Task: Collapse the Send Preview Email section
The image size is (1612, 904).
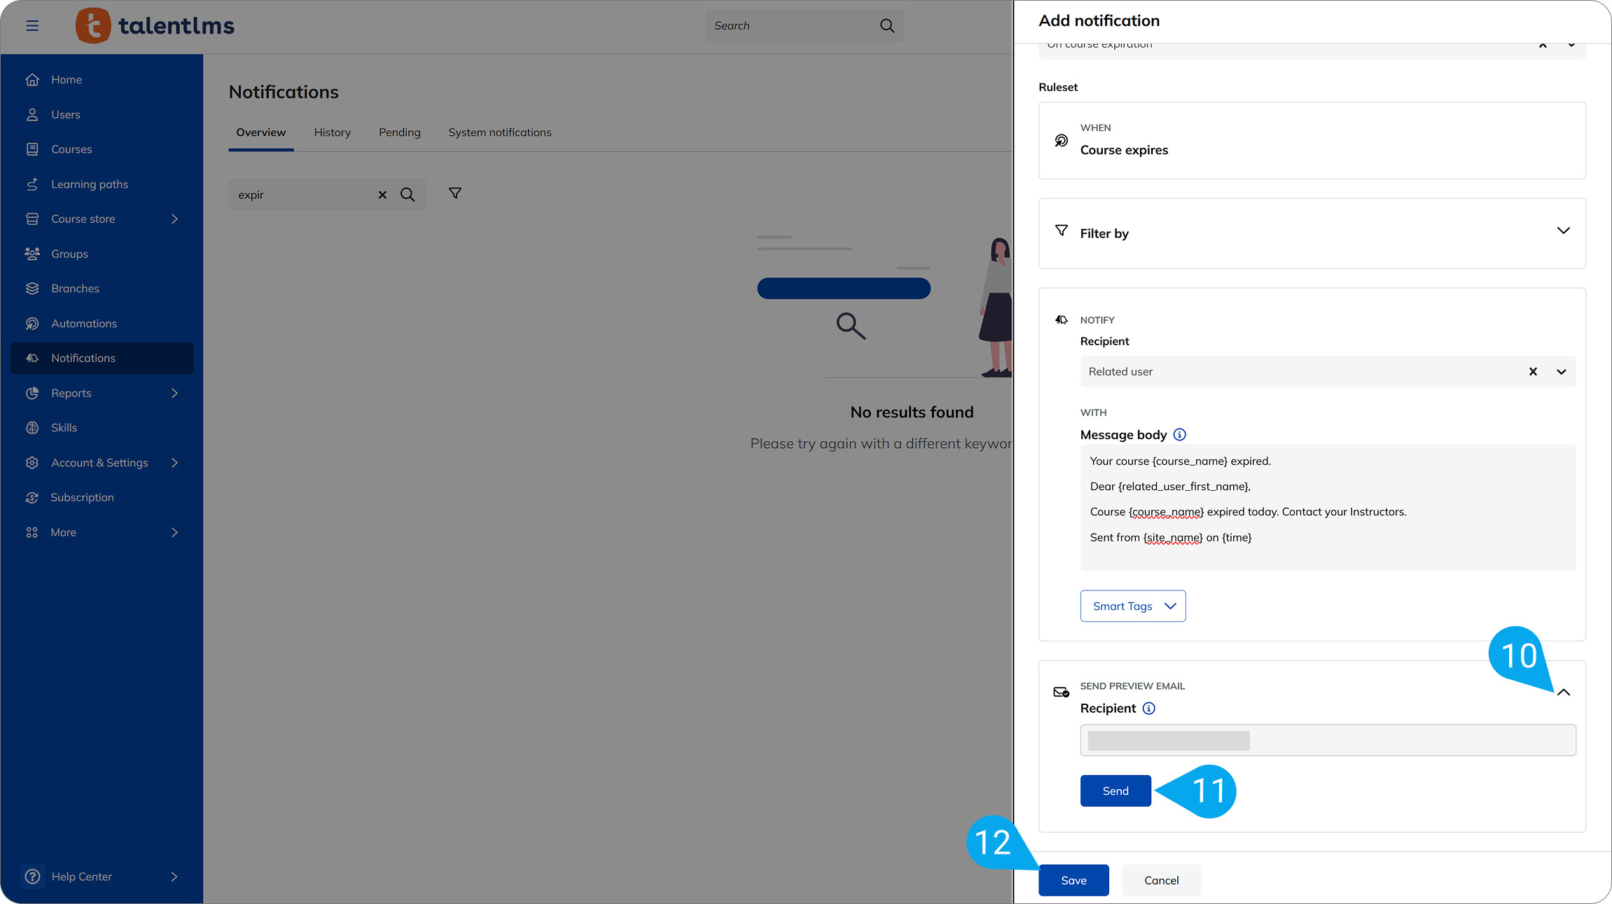Action: [1564, 692]
